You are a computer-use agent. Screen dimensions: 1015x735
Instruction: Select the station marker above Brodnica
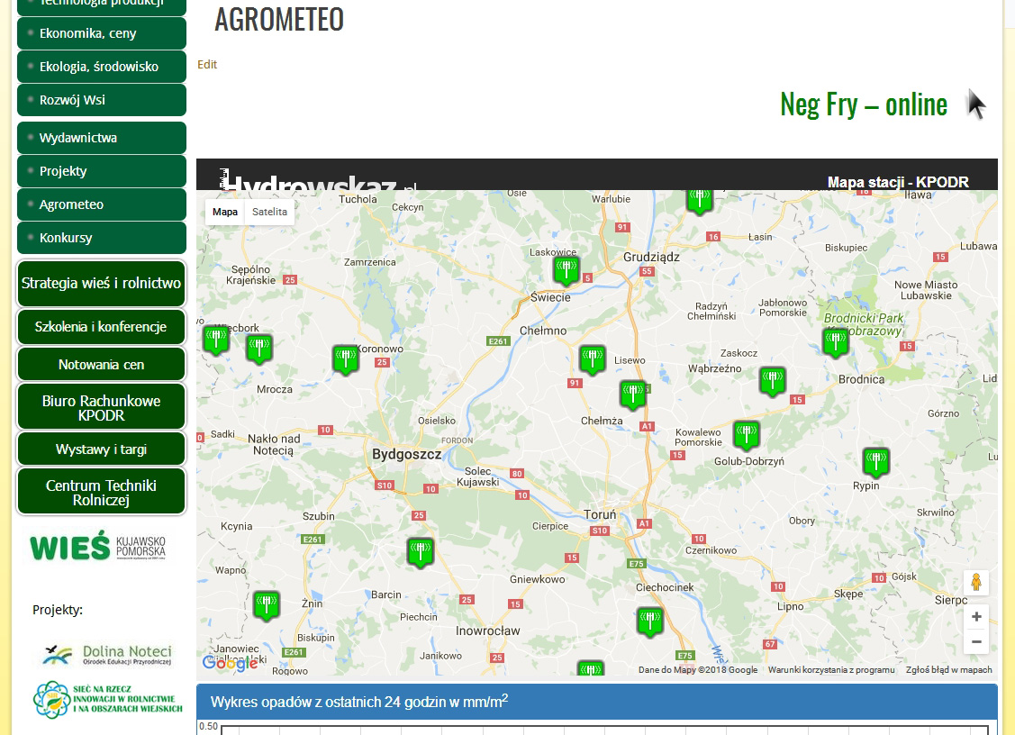click(836, 342)
